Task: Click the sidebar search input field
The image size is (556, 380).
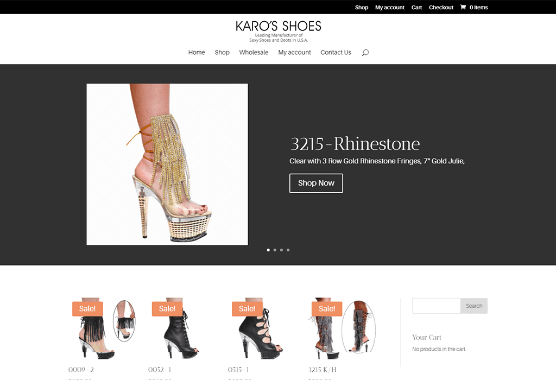Action: pyautogui.click(x=436, y=306)
